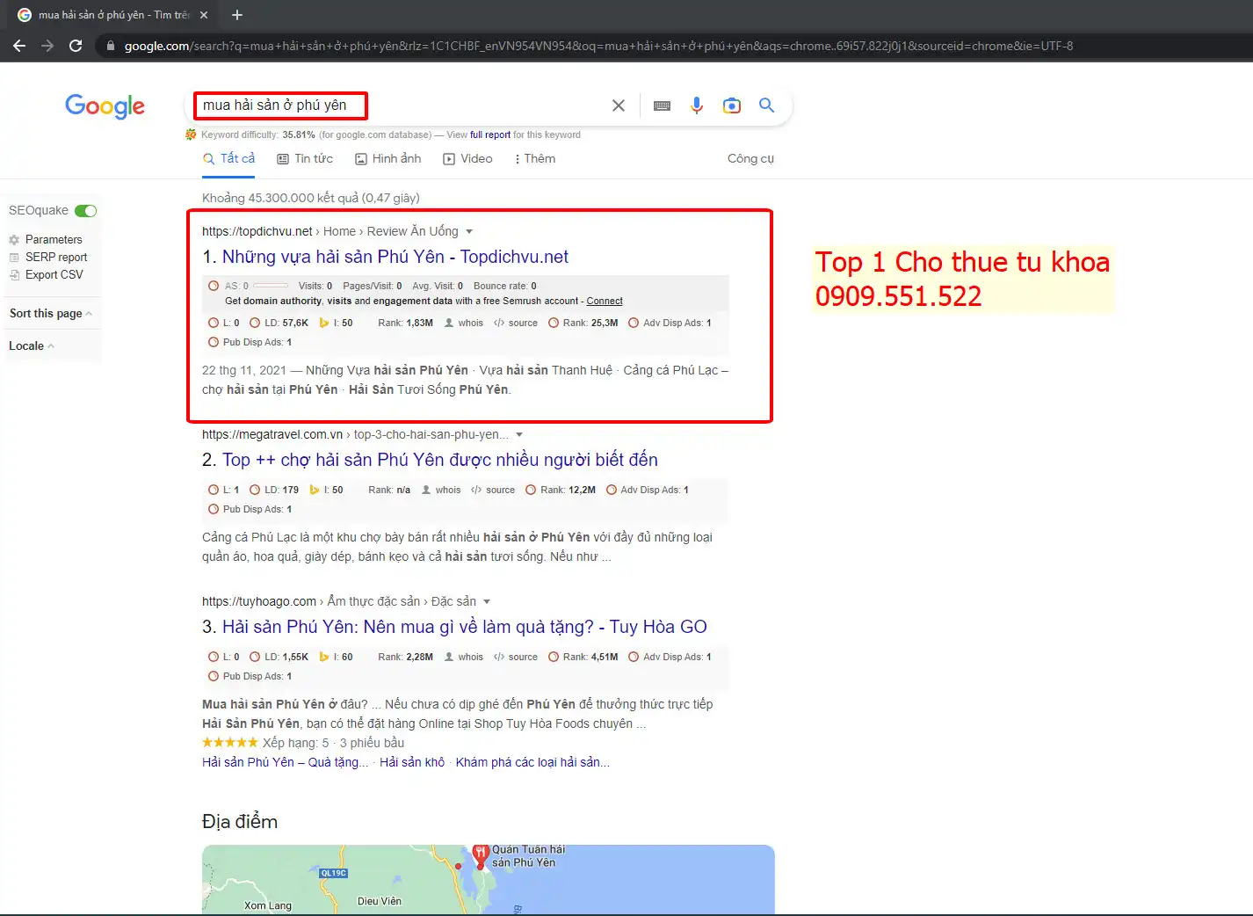Open the dropdown arrow beside the topdichvu.net breadcrumb

coord(469,231)
